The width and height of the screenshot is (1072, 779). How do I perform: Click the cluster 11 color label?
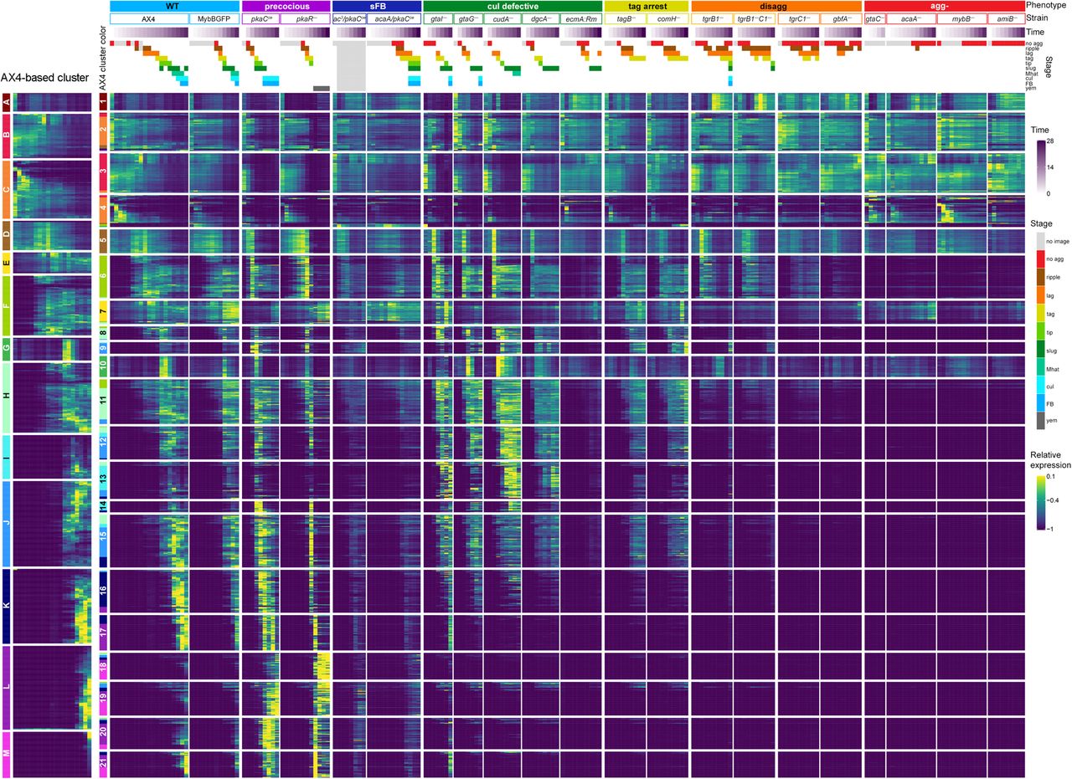pyautogui.click(x=103, y=402)
